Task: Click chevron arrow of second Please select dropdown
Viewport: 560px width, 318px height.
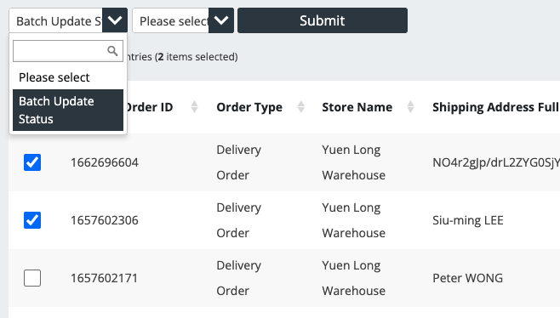Action: coord(221,20)
